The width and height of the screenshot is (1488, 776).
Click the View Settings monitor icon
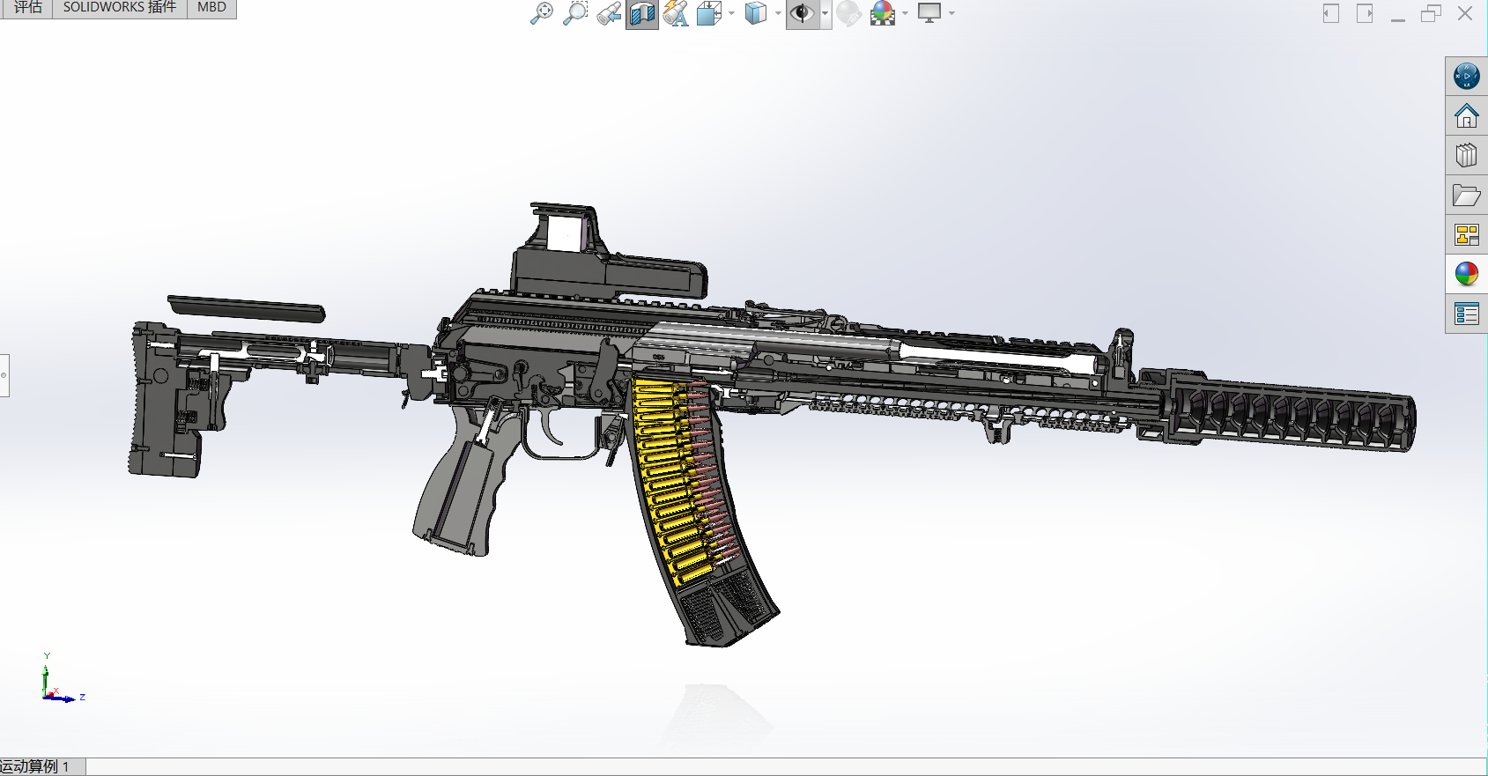[929, 13]
